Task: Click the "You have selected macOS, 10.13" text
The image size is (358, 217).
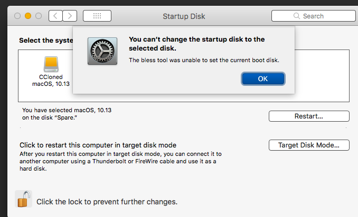Action: click(67, 110)
